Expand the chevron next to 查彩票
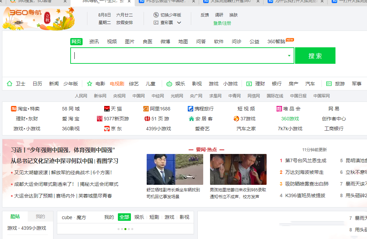The height and width of the screenshot is (239, 367). pos(179,23)
